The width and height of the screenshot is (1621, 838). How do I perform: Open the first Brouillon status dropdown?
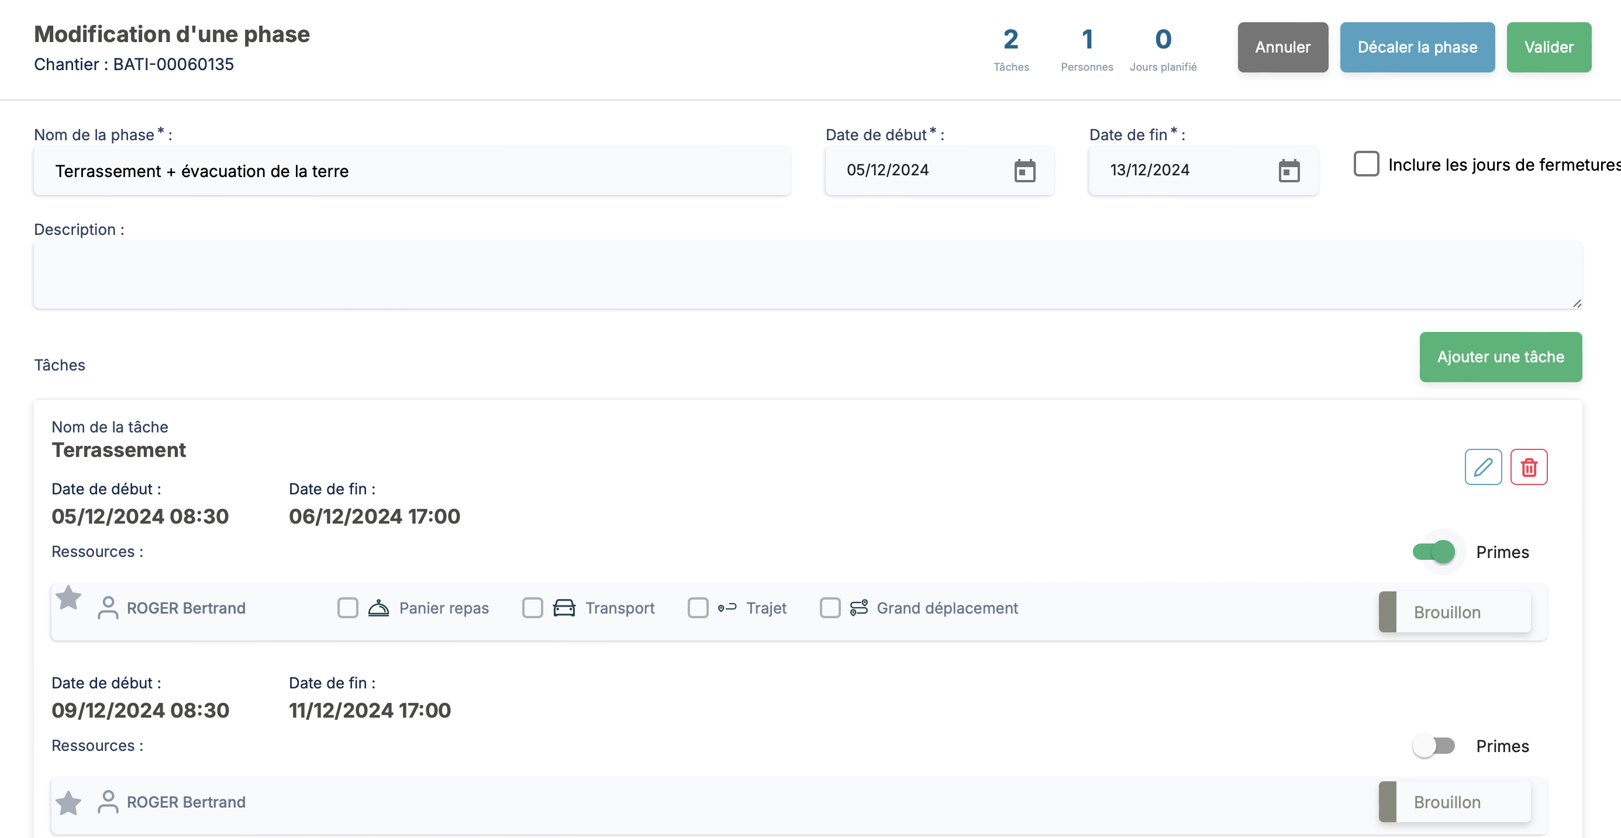(1454, 612)
